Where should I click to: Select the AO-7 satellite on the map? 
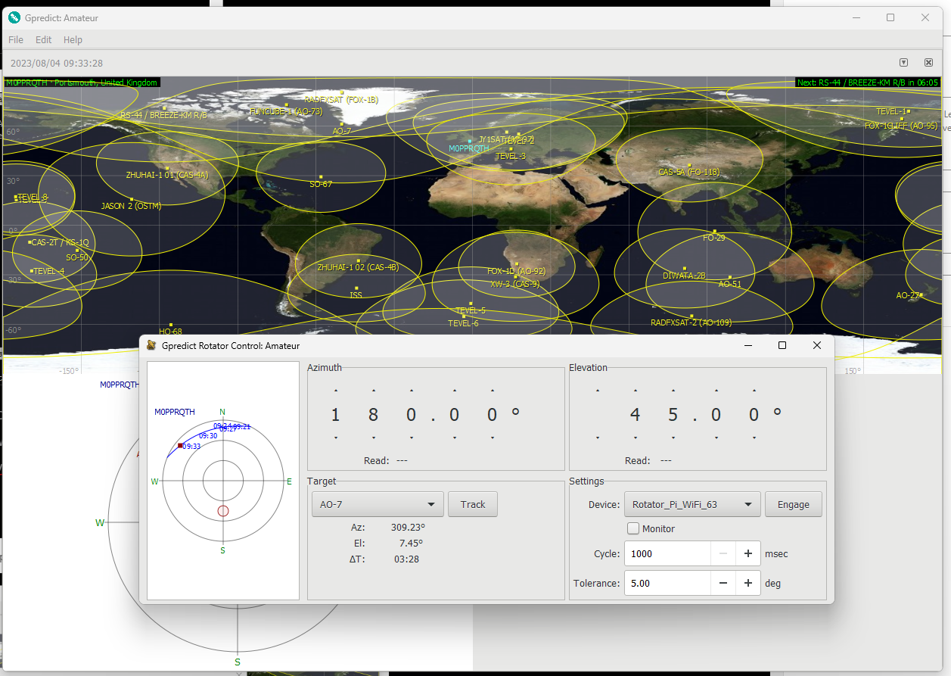(342, 127)
